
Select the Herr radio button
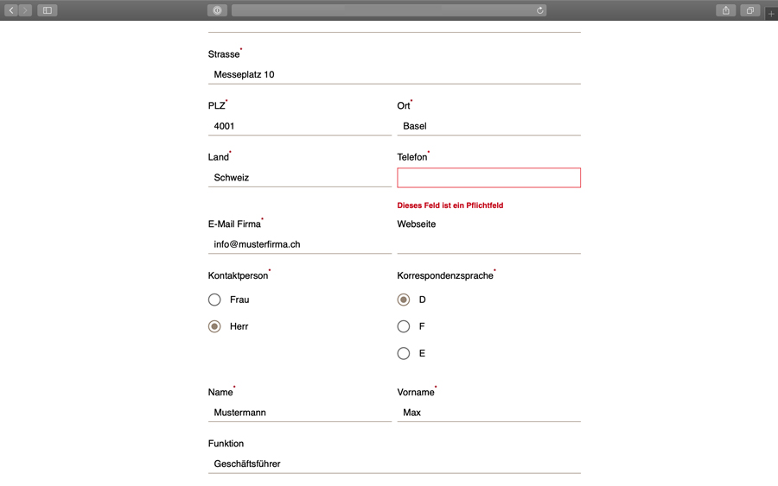coord(214,326)
